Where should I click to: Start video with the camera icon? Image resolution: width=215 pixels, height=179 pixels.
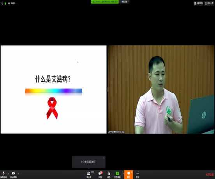pos(13,175)
